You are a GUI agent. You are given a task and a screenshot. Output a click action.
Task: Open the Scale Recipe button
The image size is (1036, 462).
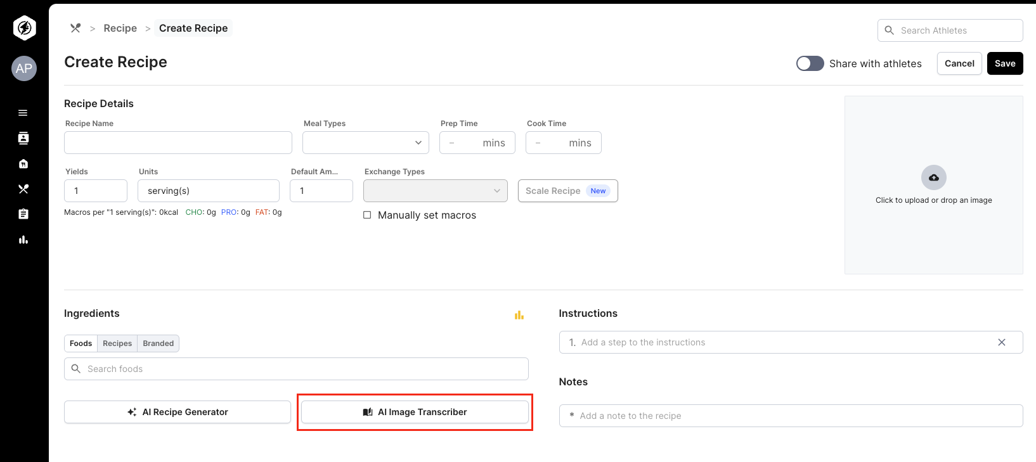coord(568,191)
